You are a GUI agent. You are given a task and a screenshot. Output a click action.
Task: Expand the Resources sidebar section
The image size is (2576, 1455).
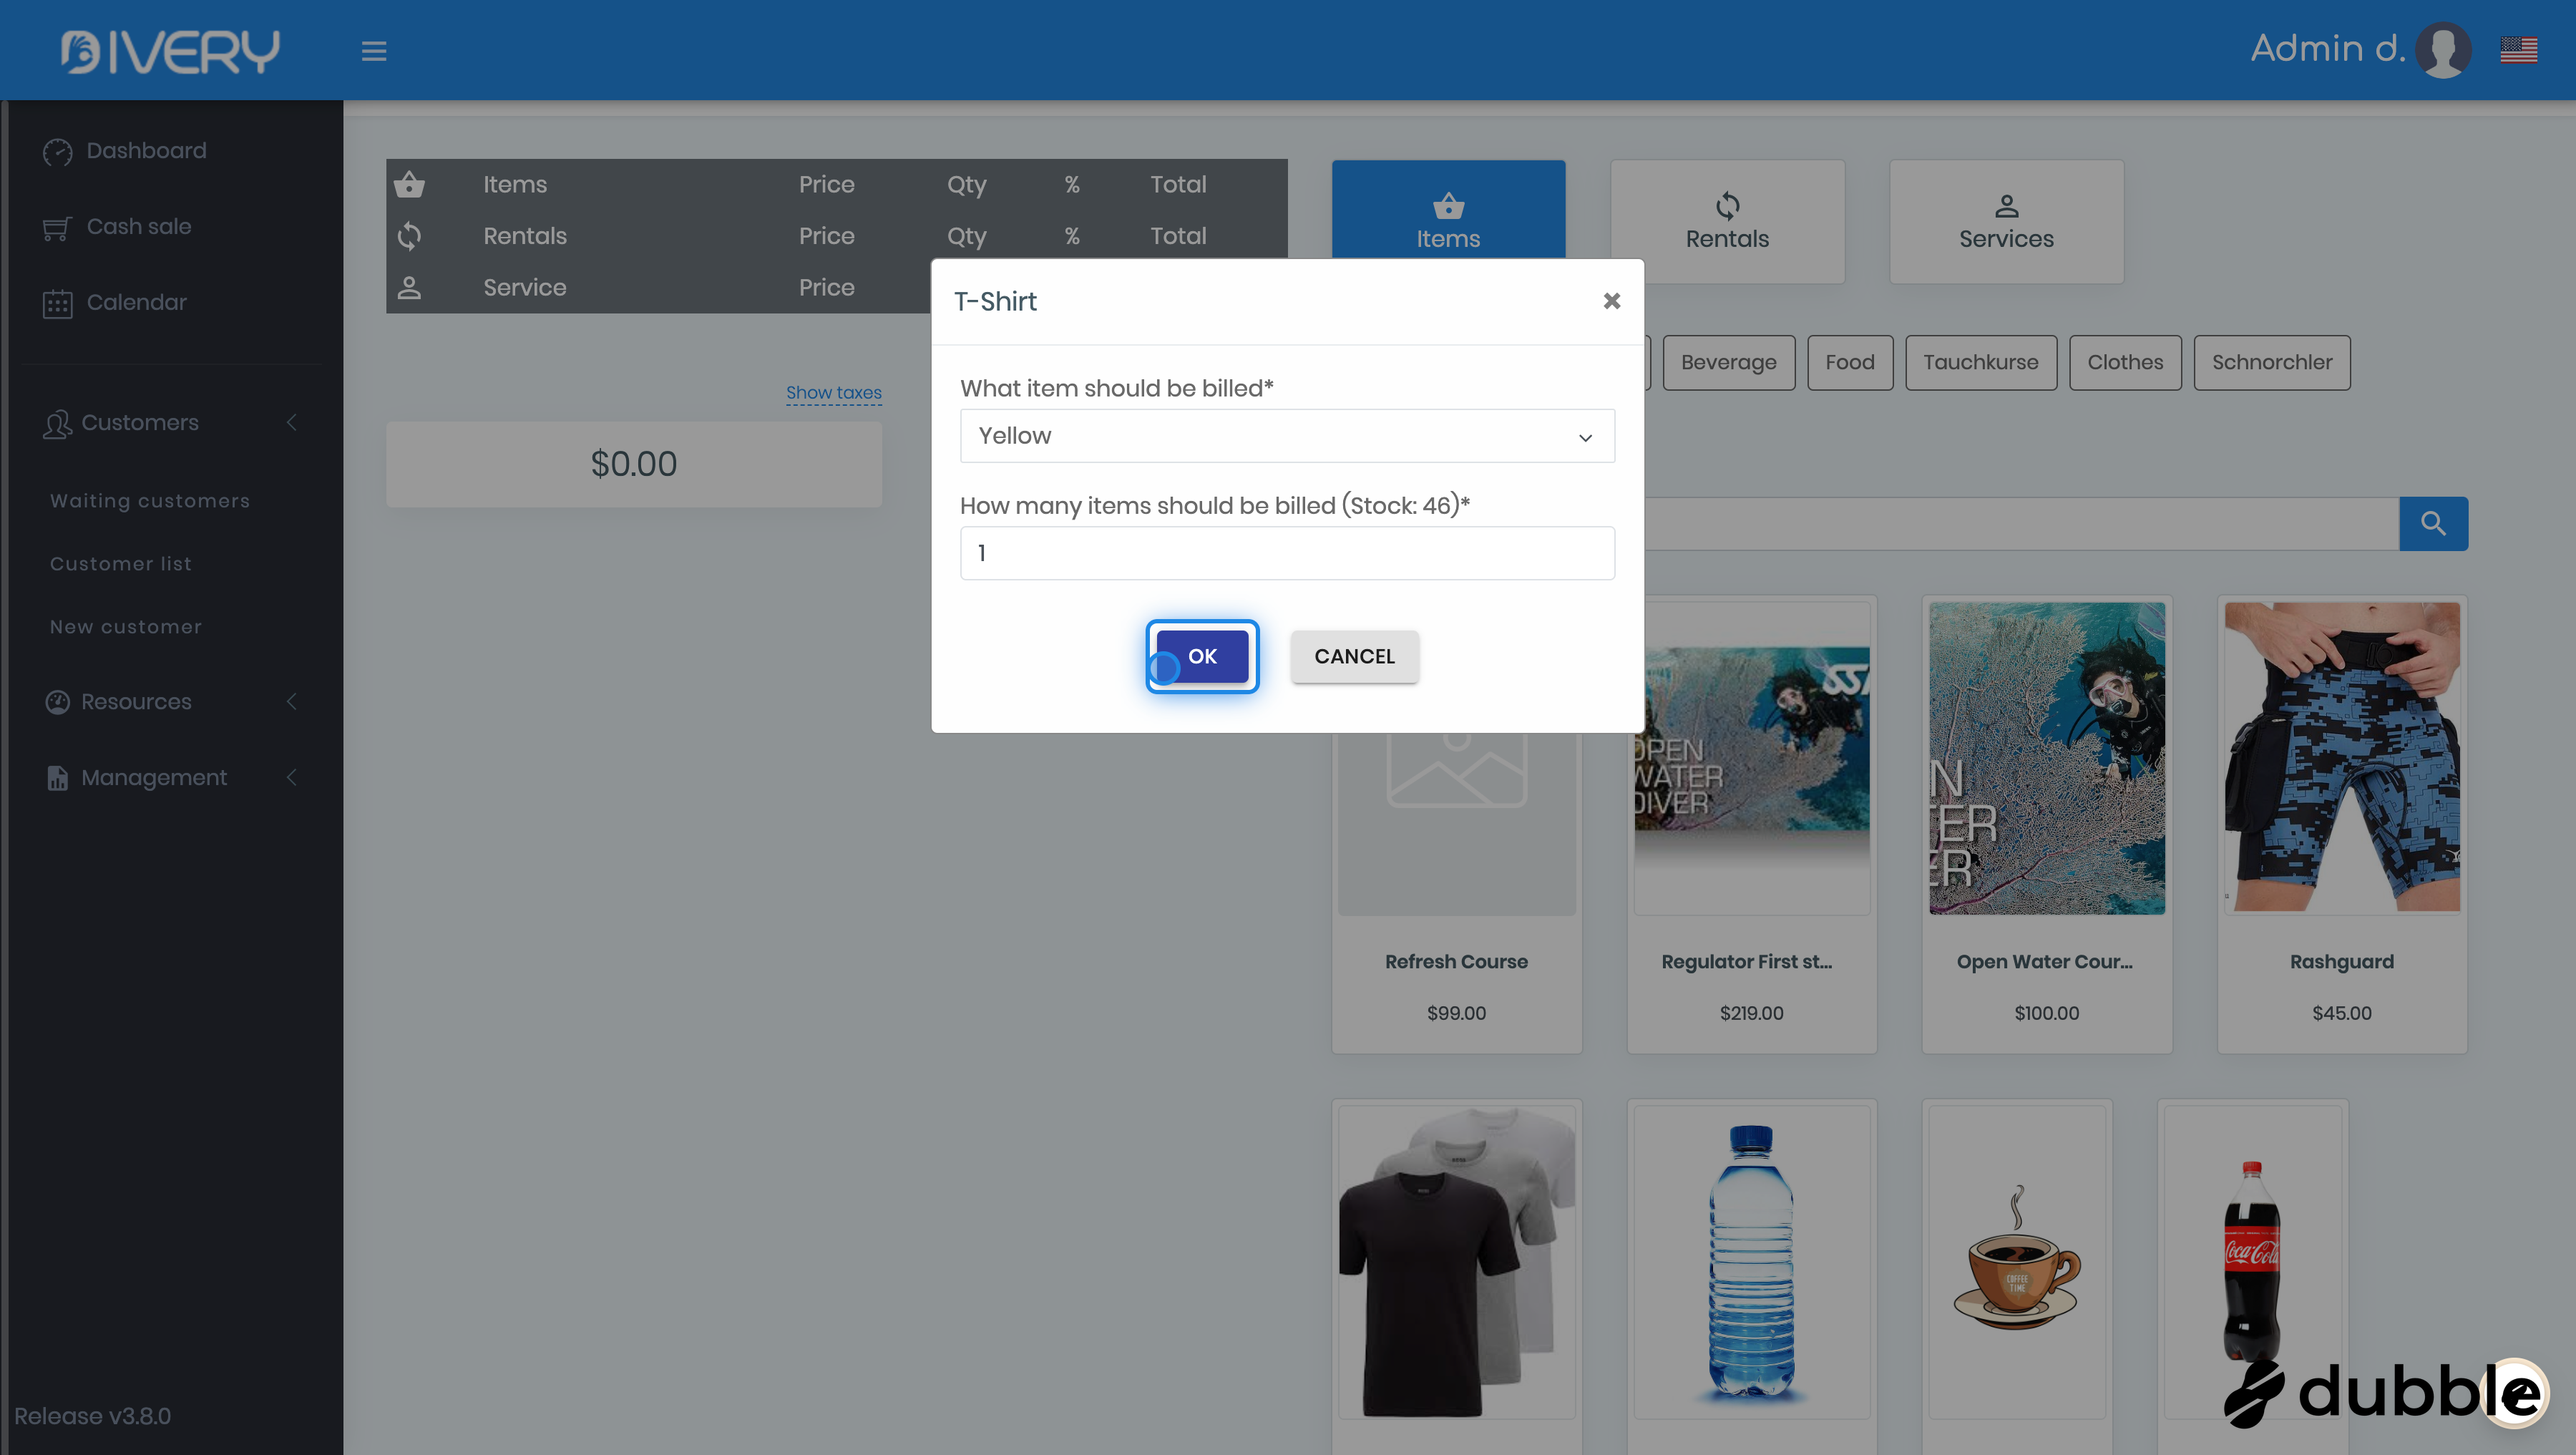(170, 702)
